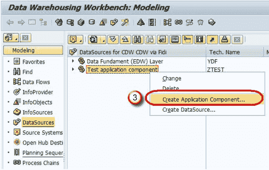Click the data flow diagram icon in top toolbar
Viewport: 269px width, 170px height.
point(167,22)
